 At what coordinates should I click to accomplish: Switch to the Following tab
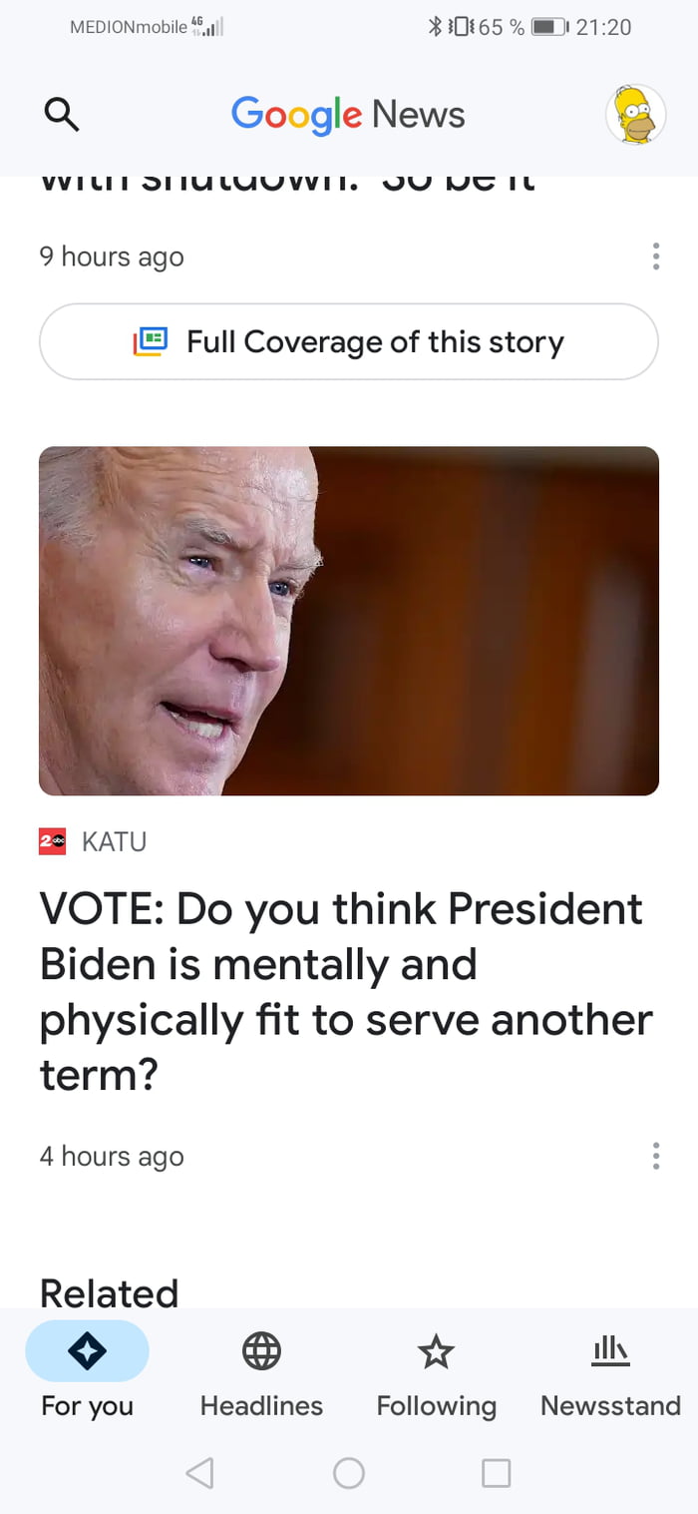click(436, 1377)
